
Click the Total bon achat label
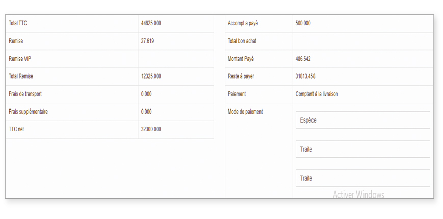(242, 41)
